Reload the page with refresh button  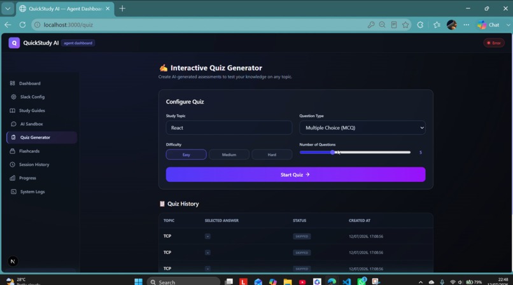(22, 25)
